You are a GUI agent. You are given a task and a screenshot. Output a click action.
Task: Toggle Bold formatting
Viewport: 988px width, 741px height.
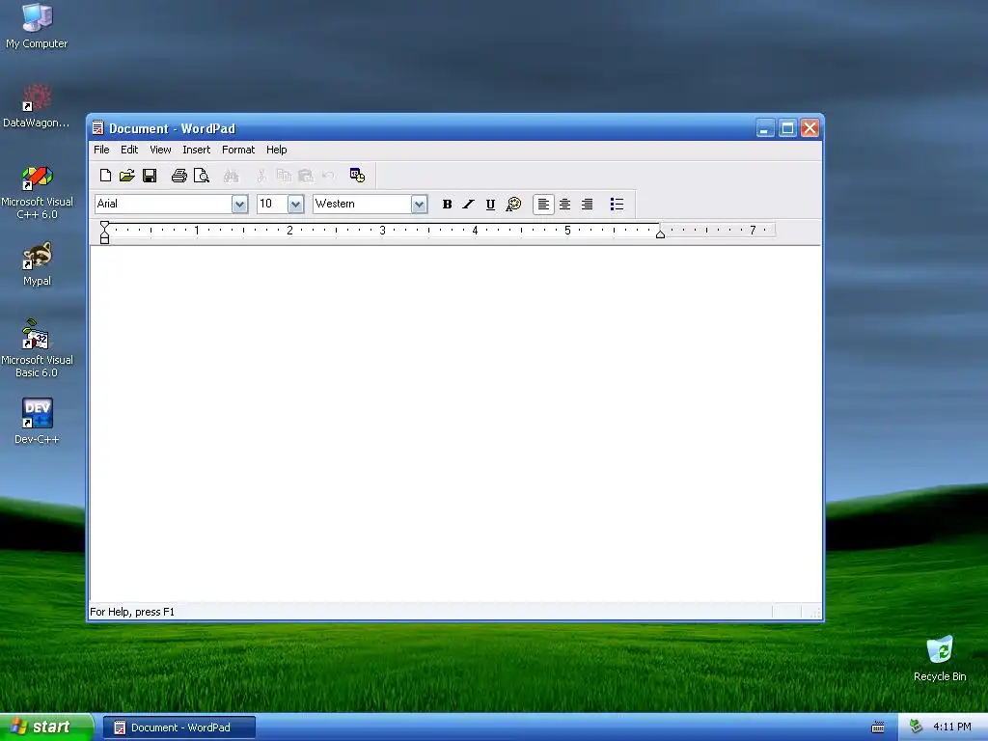[447, 205]
